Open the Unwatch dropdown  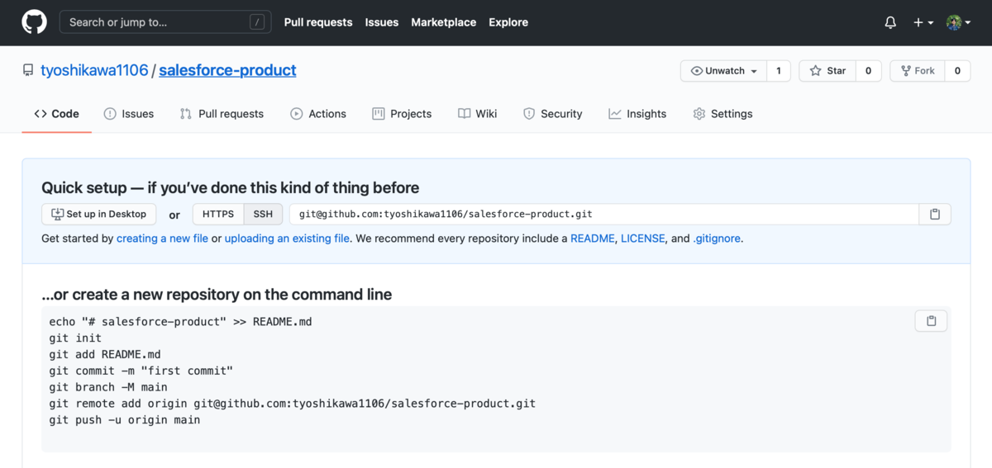click(x=723, y=71)
